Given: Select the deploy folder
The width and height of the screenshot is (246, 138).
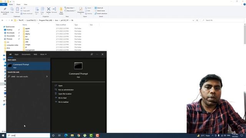Looking at the screenshot, I should 27,34.
